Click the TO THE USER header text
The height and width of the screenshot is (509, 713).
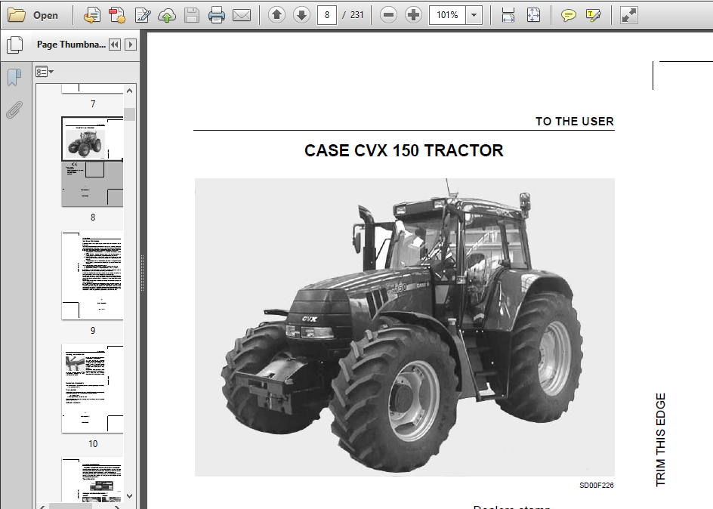tap(575, 122)
